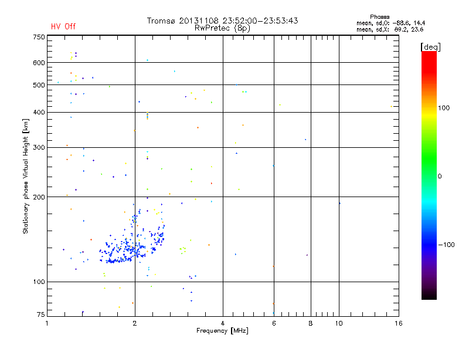
Task: Click the isolated blue point at 10 MHz
Action: point(340,204)
